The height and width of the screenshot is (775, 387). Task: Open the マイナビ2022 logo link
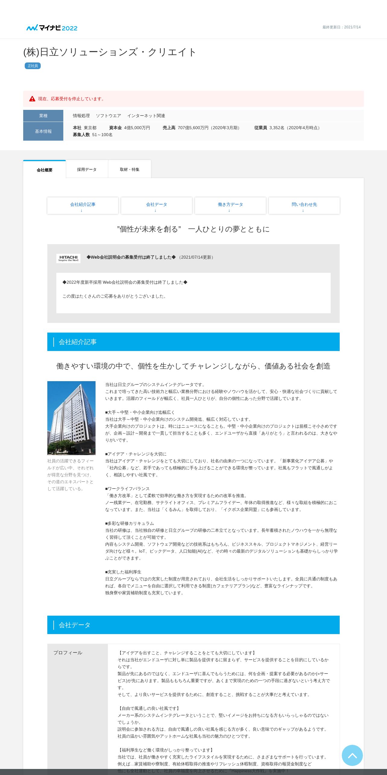click(x=52, y=28)
